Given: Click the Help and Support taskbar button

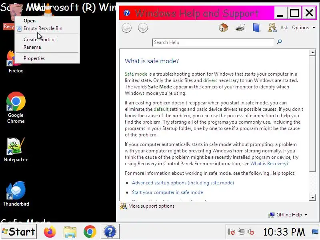Looking at the screenshot, I should pos(110,232).
